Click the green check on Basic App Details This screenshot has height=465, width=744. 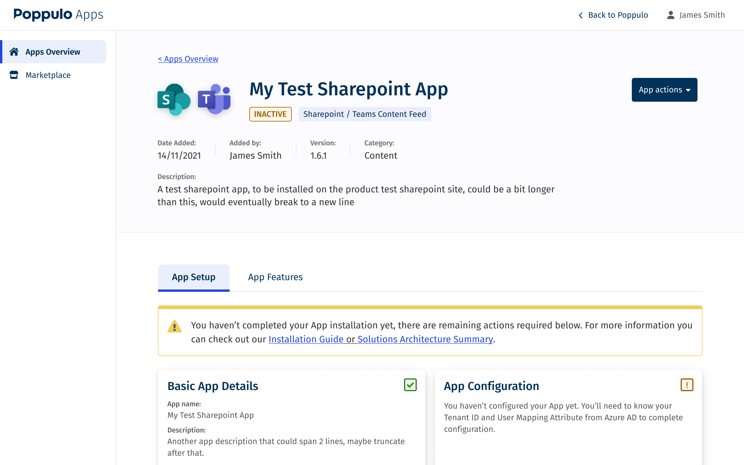coord(410,385)
